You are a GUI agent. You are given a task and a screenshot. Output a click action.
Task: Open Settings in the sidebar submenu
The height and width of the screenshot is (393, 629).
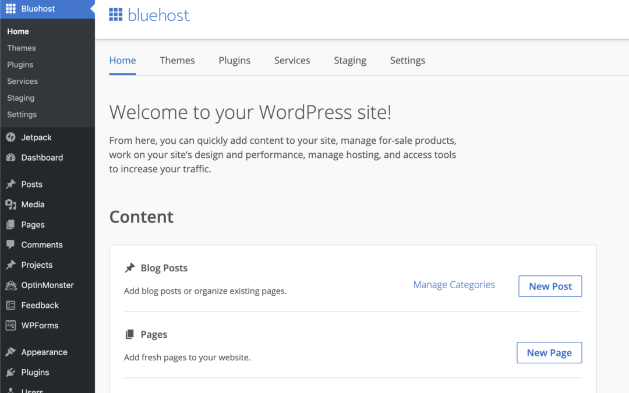[x=22, y=114]
